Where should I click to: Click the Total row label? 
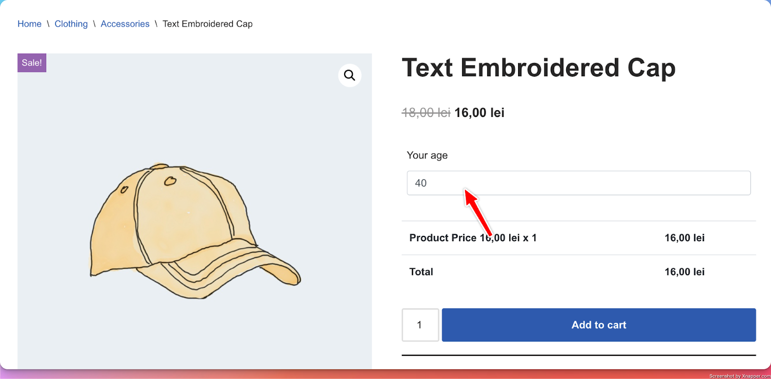click(x=421, y=272)
